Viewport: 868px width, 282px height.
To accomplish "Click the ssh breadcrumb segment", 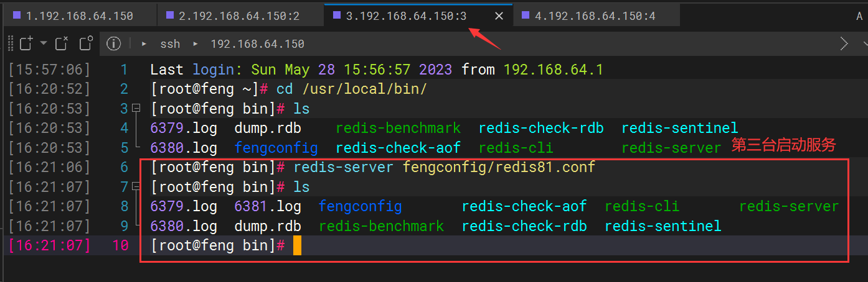I will 170,44.
